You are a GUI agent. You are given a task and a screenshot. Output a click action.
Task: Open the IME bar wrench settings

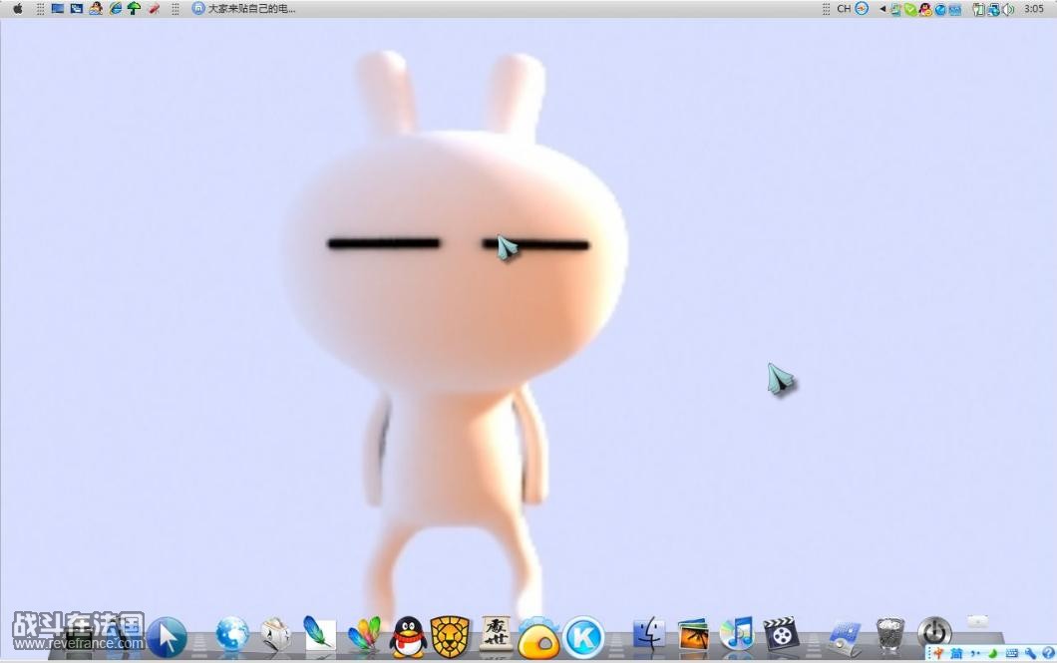coord(1031,654)
